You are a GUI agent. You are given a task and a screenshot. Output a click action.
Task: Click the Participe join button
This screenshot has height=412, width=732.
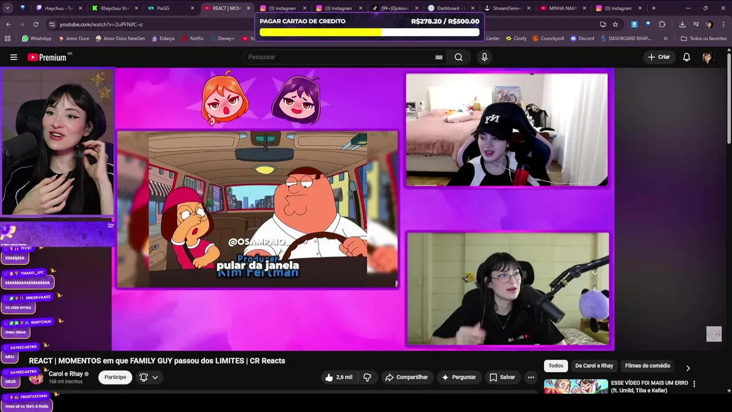(x=115, y=377)
